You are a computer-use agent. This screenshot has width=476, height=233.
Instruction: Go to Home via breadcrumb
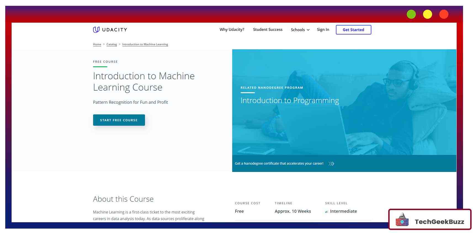(x=97, y=44)
